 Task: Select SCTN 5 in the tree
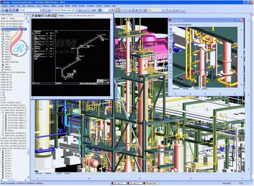click(8, 161)
